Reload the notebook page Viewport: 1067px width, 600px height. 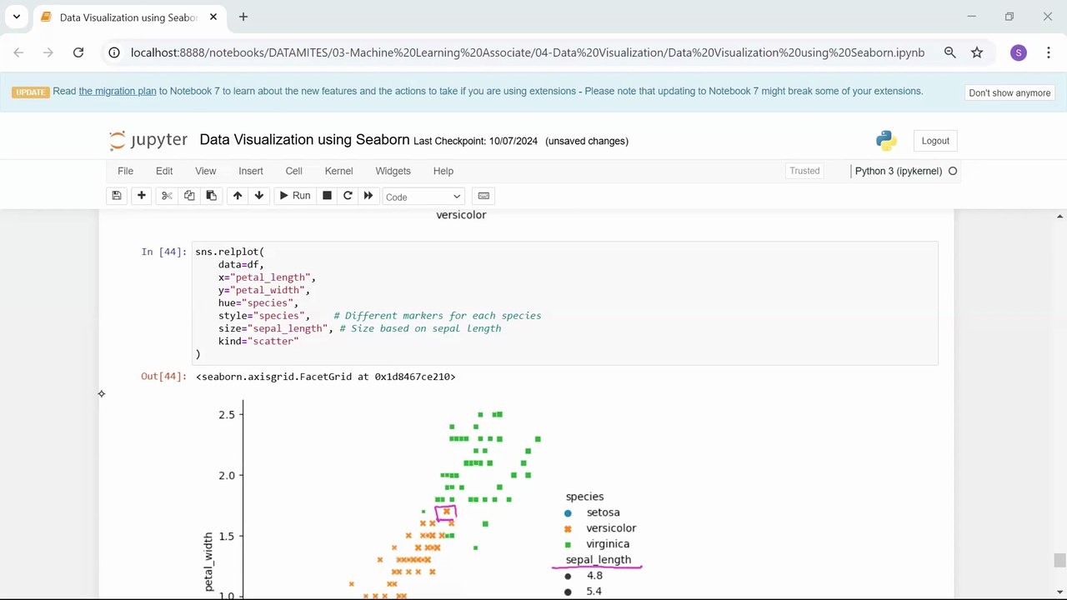point(78,52)
